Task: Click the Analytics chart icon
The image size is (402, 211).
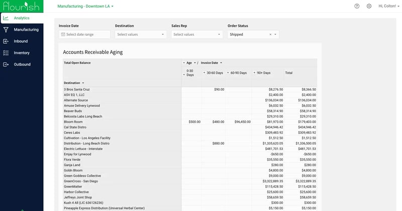Action: click(6, 18)
